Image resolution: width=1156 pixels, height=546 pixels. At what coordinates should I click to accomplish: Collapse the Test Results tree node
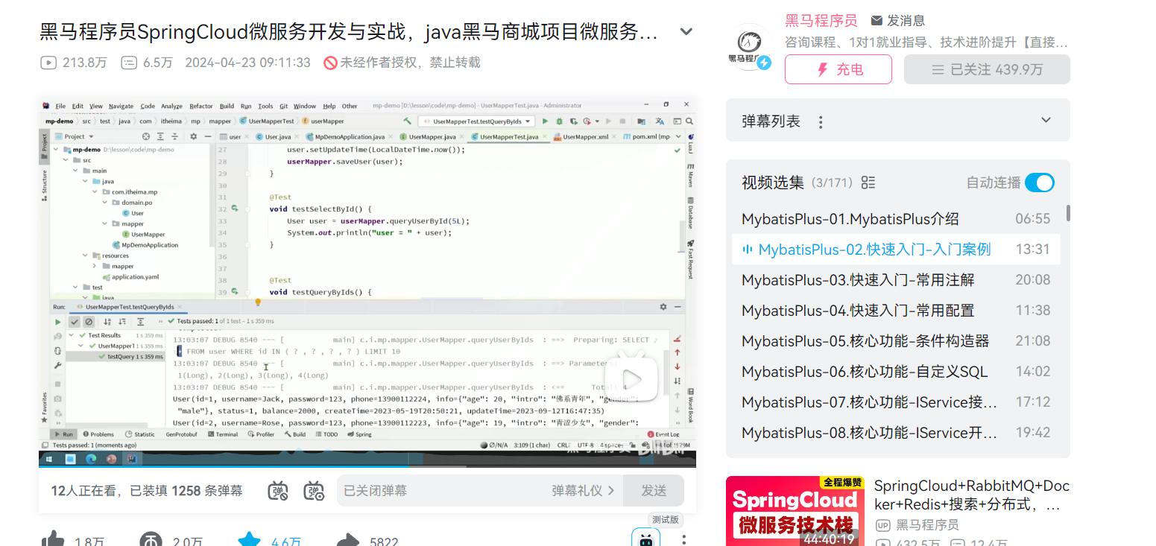[72, 335]
